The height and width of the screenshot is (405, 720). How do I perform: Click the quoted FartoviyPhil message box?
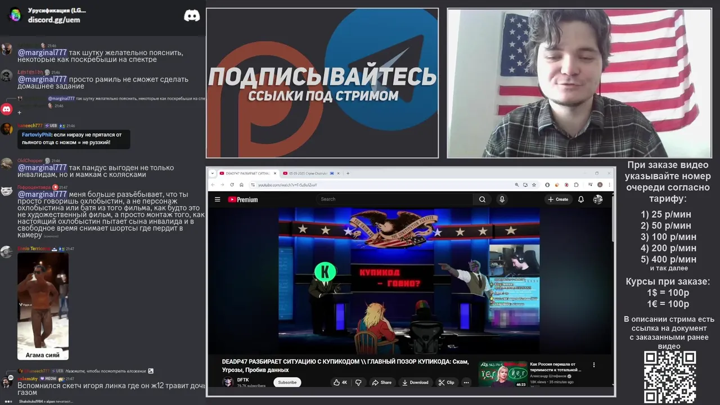point(73,139)
